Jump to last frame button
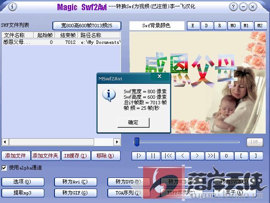The height and width of the screenshot is (203, 270). tap(212, 156)
